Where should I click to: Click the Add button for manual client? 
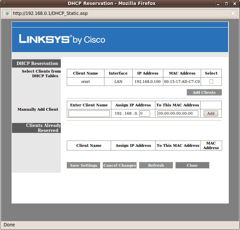coord(211,113)
